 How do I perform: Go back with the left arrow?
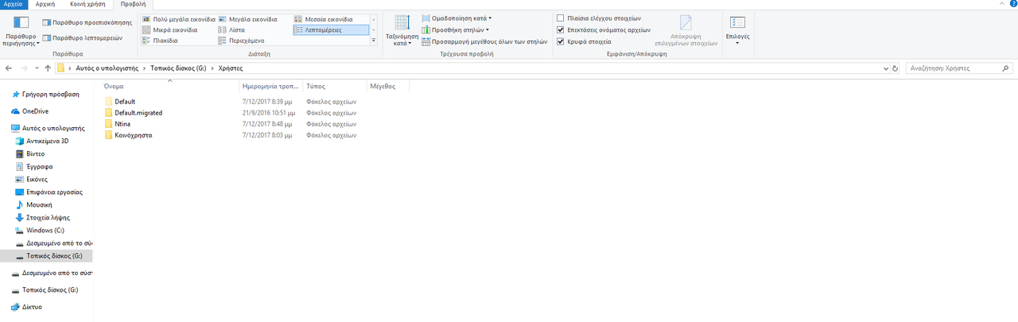[x=8, y=68]
